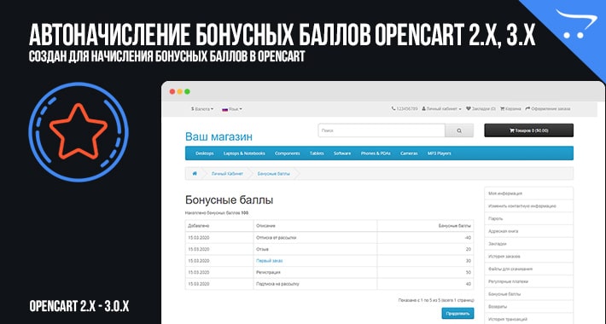Click the Бонусные баллы page heading
This screenshot has width=606, height=324.
pyautogui.click(x=230, y=200)
